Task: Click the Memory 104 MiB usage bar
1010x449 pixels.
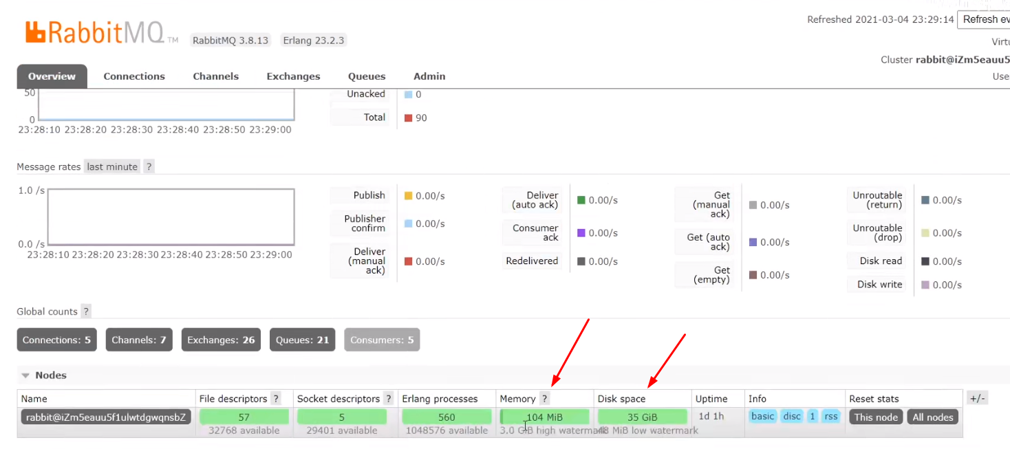Action: (x=545, y=417)
